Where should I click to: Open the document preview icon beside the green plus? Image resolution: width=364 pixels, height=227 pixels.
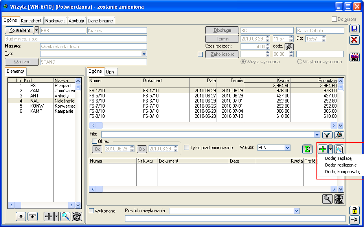click(x=339, y=149)
